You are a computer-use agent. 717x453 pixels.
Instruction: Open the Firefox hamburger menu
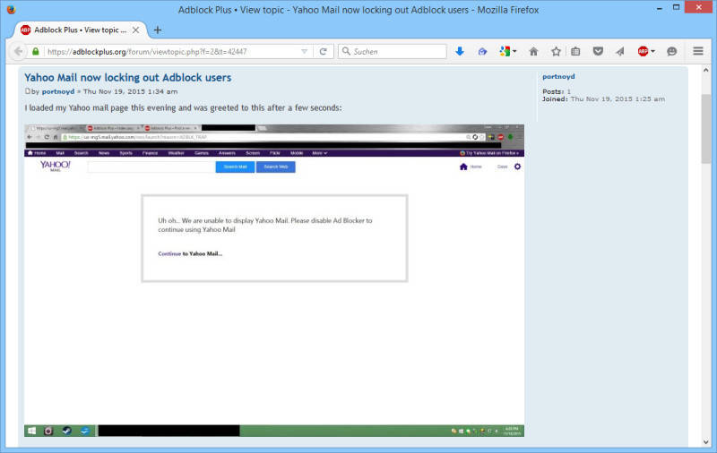click(698, 51)
